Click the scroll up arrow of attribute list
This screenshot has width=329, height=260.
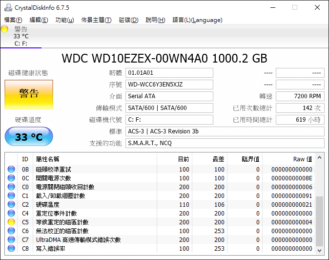pos(320,157)
